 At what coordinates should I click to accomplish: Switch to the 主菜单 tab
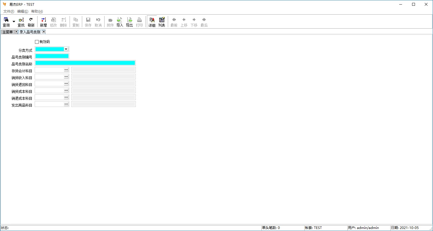pyautogui.click(x=7, y=32)
